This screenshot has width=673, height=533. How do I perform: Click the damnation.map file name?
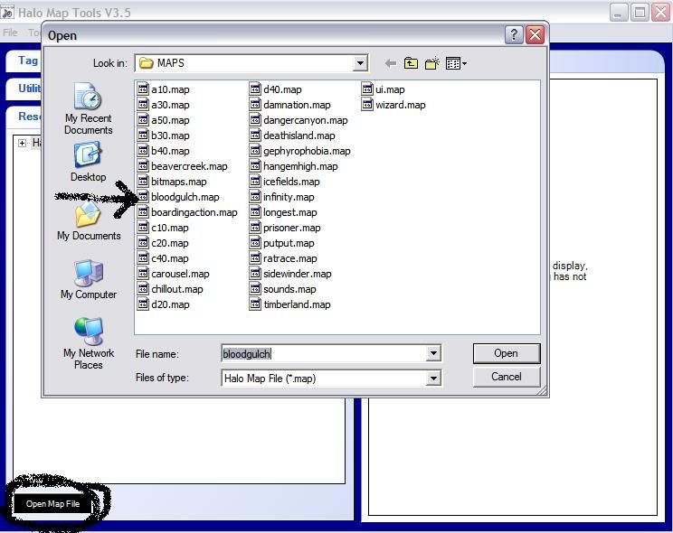coord(297,105)
